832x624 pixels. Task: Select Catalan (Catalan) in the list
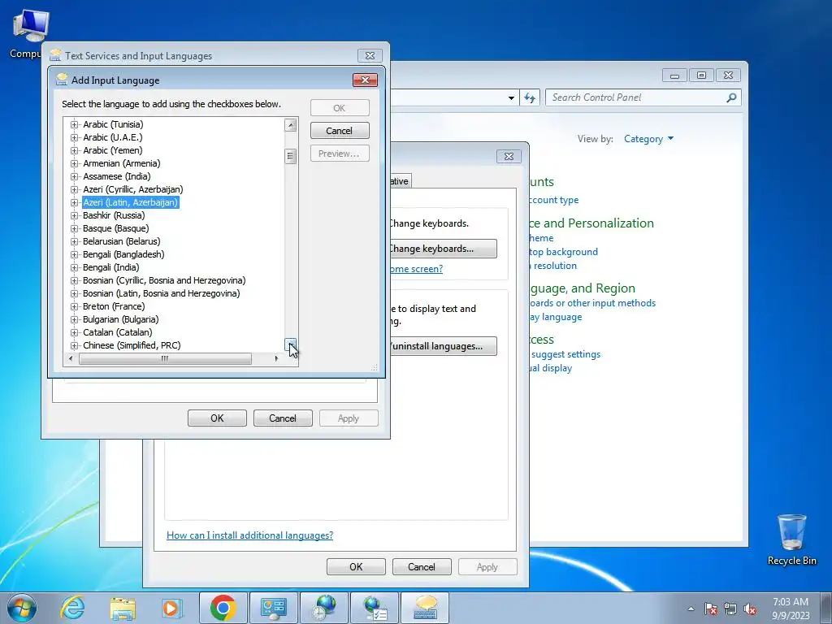coord(117,332)
